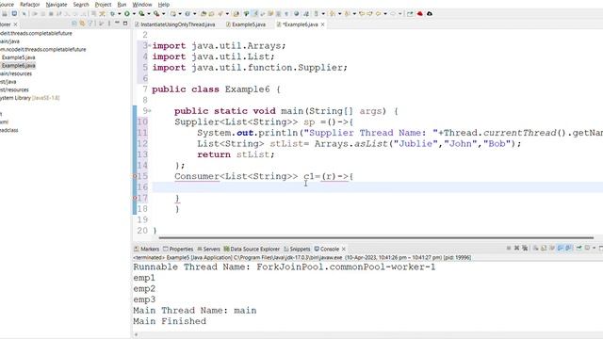Toggle Show Console on Standard Error
603x339 pixels.
(568, 248)
